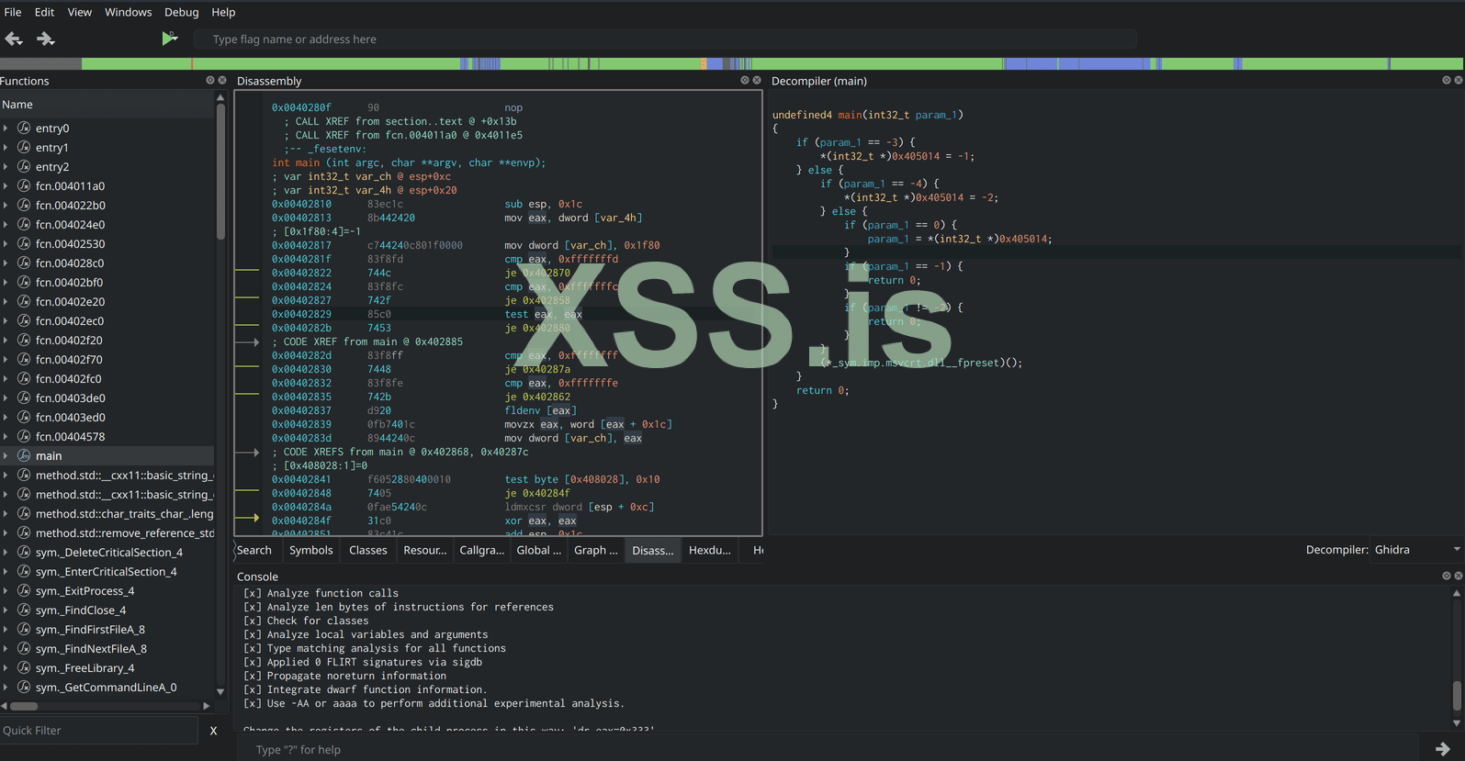
Task: Select the main function in list
Action: coord(49,456)
